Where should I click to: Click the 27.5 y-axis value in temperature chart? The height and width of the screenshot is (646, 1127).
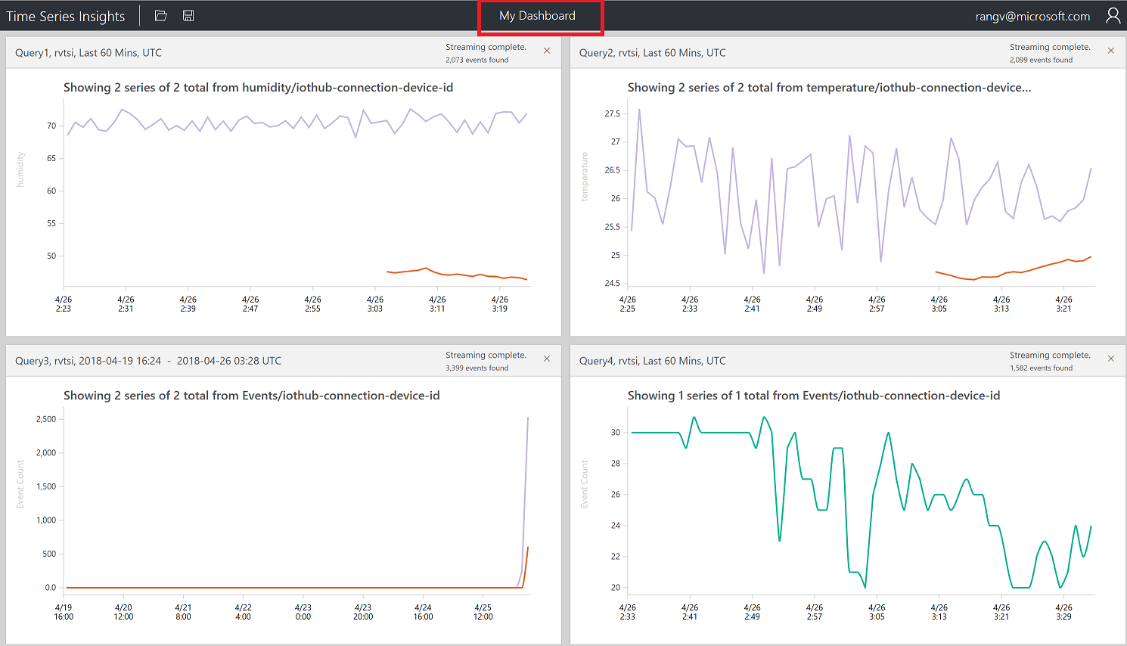pyautogui.click(x=612, y=113)
